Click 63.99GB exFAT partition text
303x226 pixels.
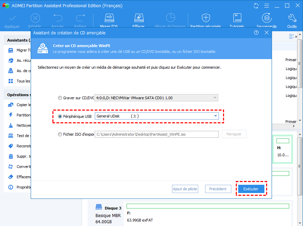coord(140,220)
